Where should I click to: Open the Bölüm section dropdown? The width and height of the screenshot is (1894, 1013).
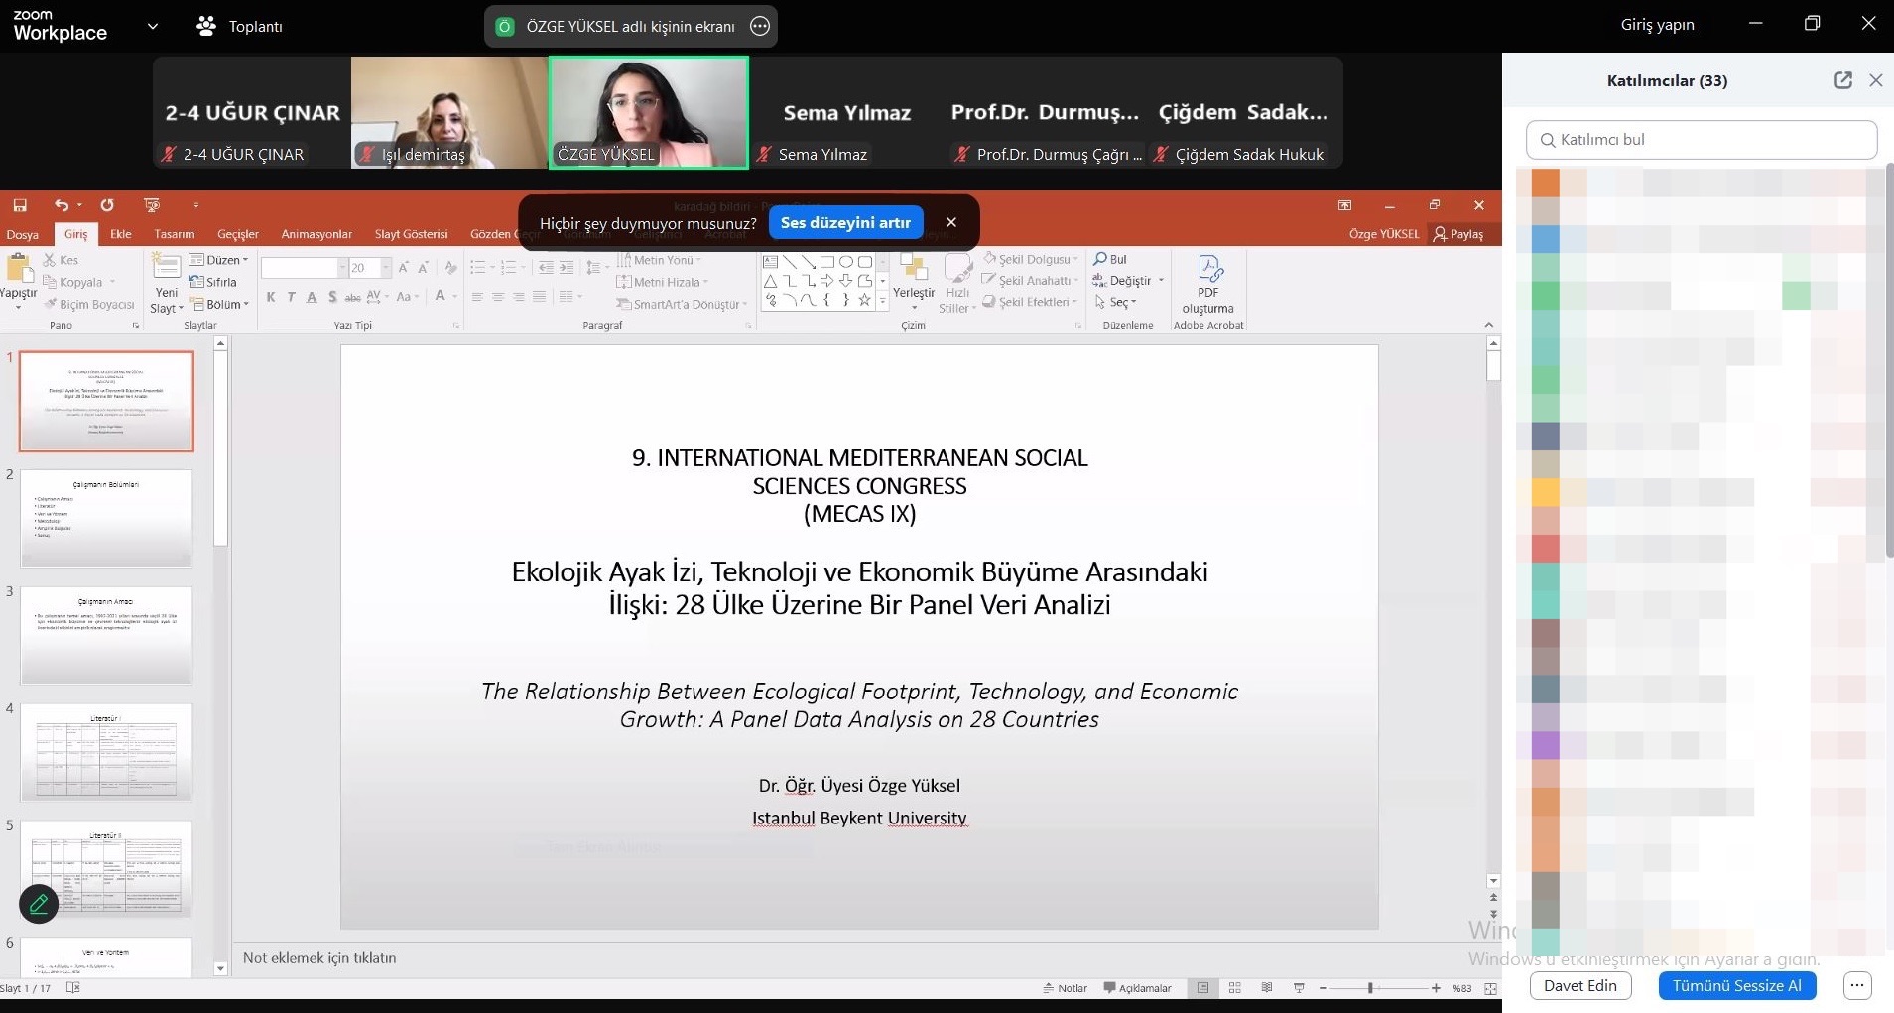[x=219, y=304]
